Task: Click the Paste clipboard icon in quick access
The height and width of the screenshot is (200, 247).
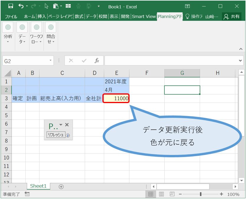Action: pos(55,6)
